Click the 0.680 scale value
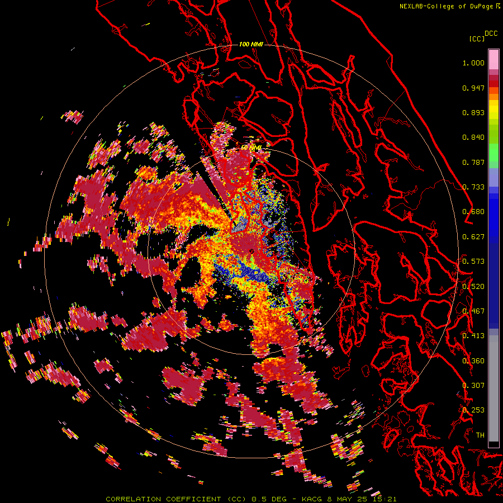Viewport: 503px width, 503px height. click(473, 212)
